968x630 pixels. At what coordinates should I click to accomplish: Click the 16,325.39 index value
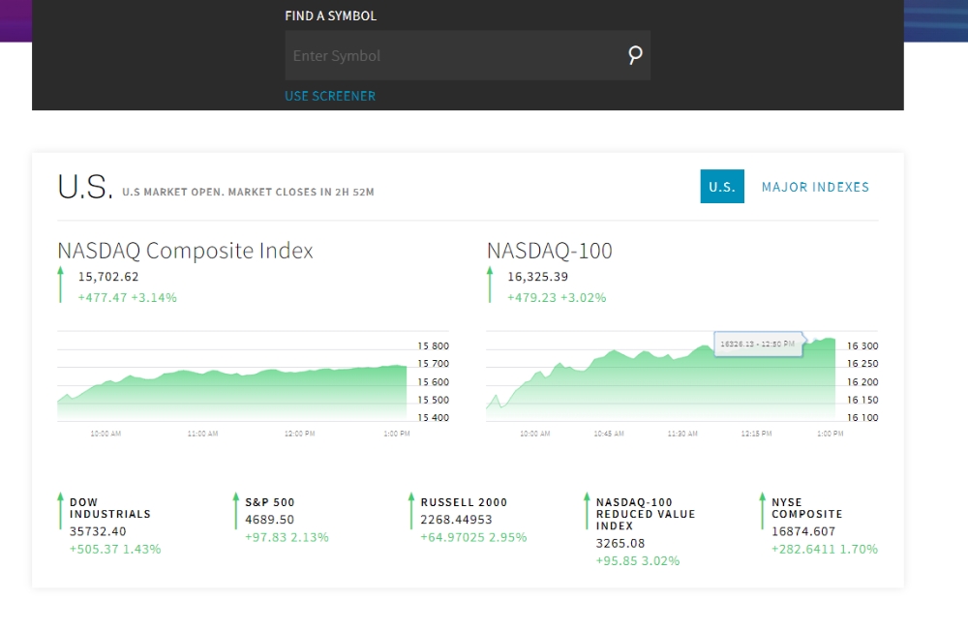(537, 277)
